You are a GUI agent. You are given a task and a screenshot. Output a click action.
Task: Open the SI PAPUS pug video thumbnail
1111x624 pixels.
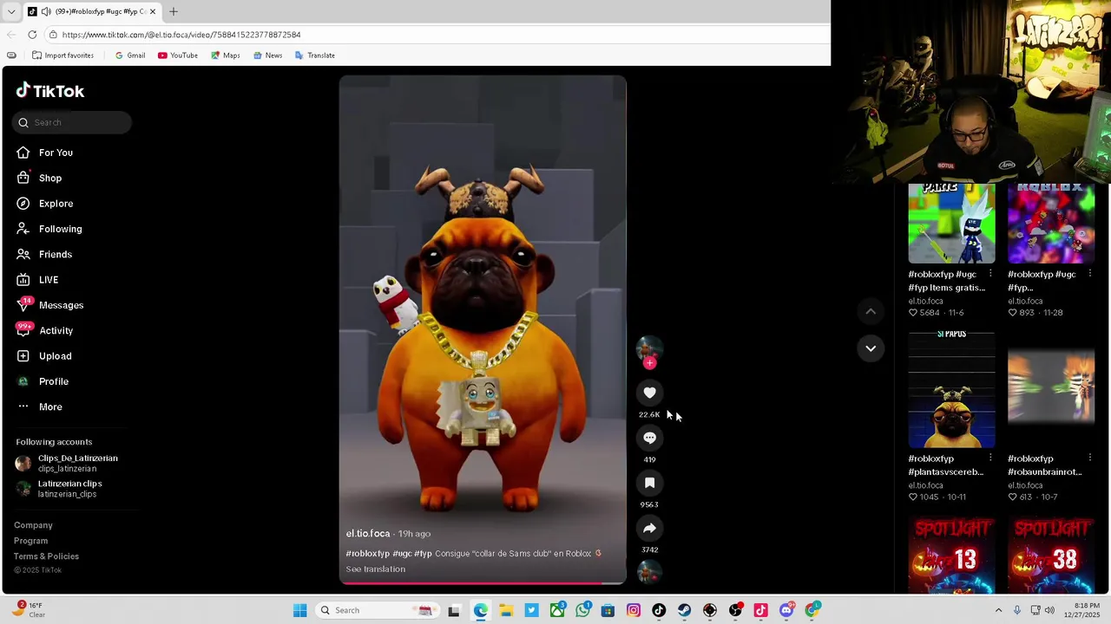(x=951, y=390)
